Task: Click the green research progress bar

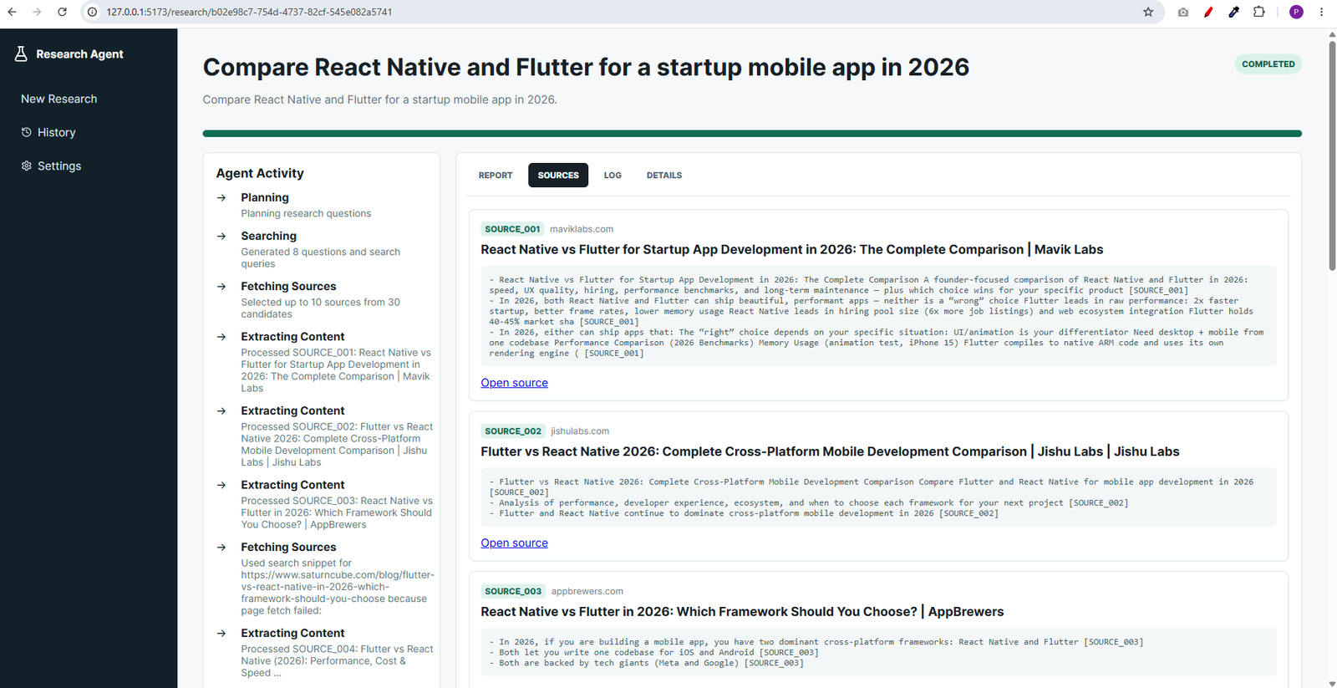Action: pos(752,134)
